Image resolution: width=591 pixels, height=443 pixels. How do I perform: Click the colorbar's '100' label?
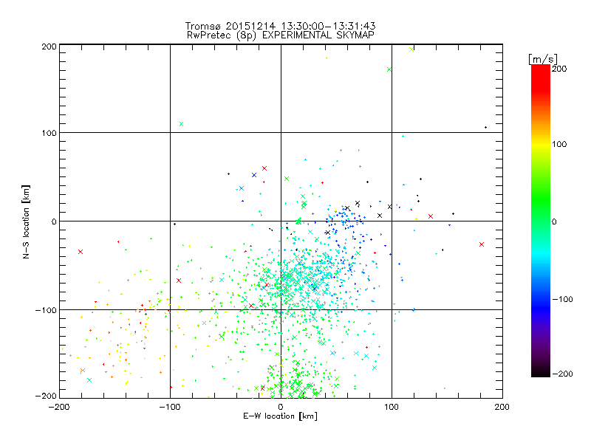click(x=559, y=144)
